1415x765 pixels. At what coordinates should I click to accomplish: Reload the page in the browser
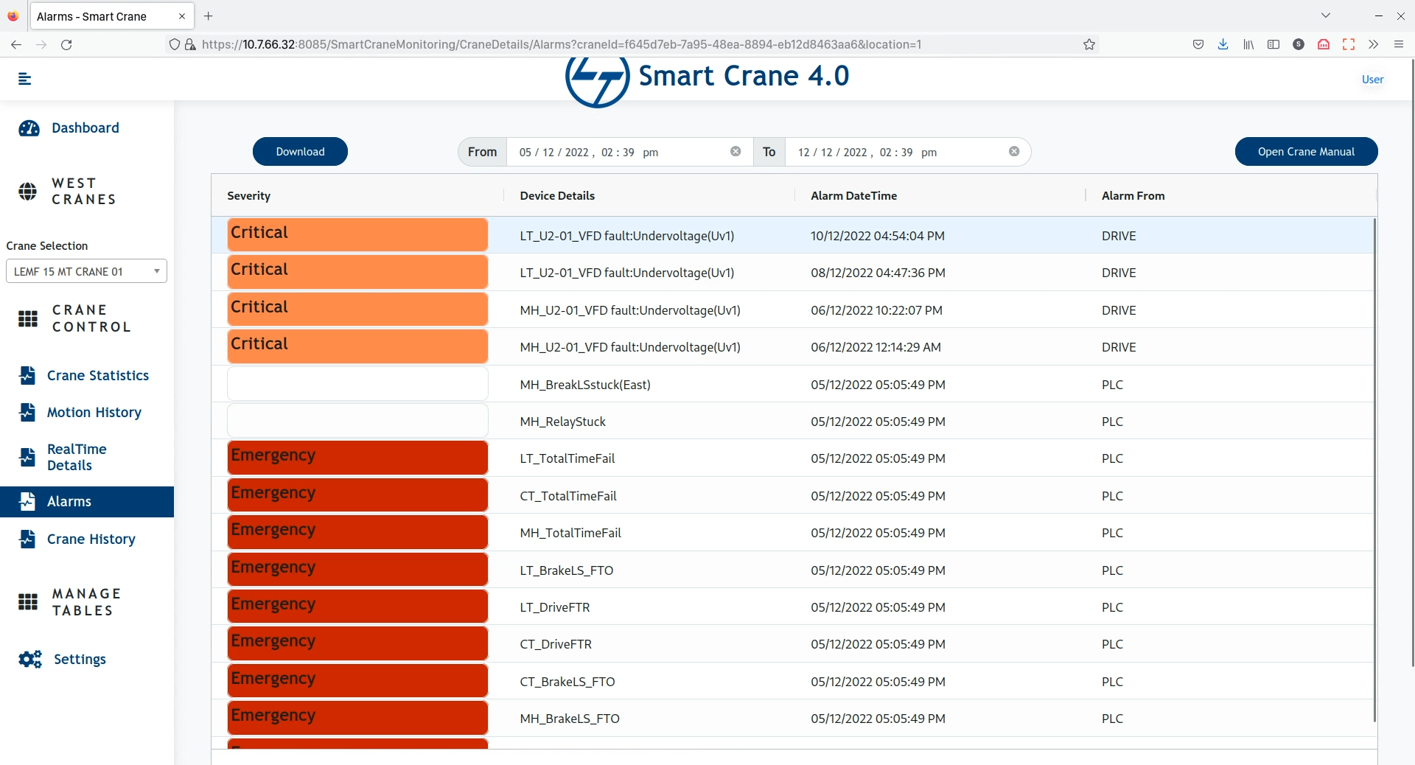point(66,44)
